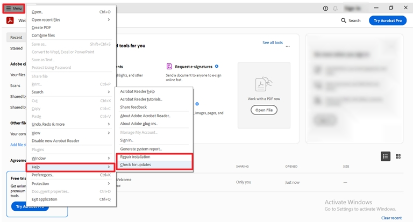The height and width of the screenshot is (222, 413).
Task: Open three-dots more options beside See all tools
Action: pyautogui.click(x=288, y=46)
